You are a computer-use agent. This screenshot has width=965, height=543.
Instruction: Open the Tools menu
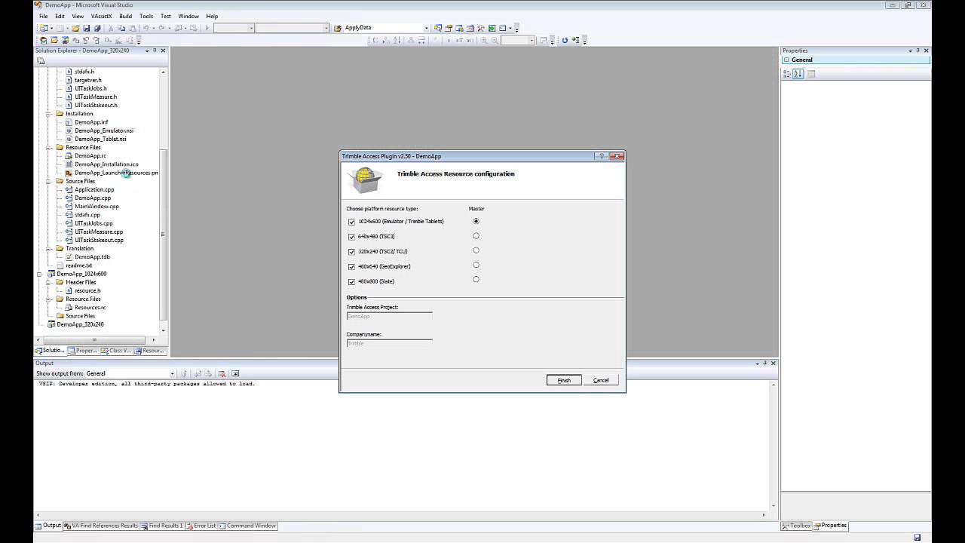tap(146, 16)
